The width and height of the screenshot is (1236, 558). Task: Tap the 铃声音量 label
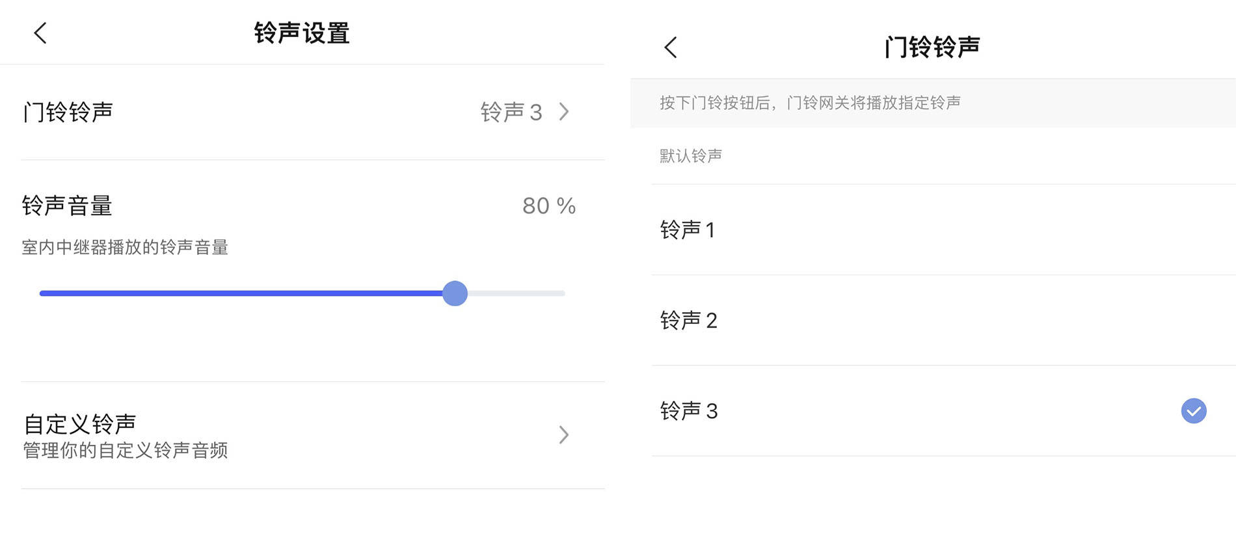[x=67, y=206]
